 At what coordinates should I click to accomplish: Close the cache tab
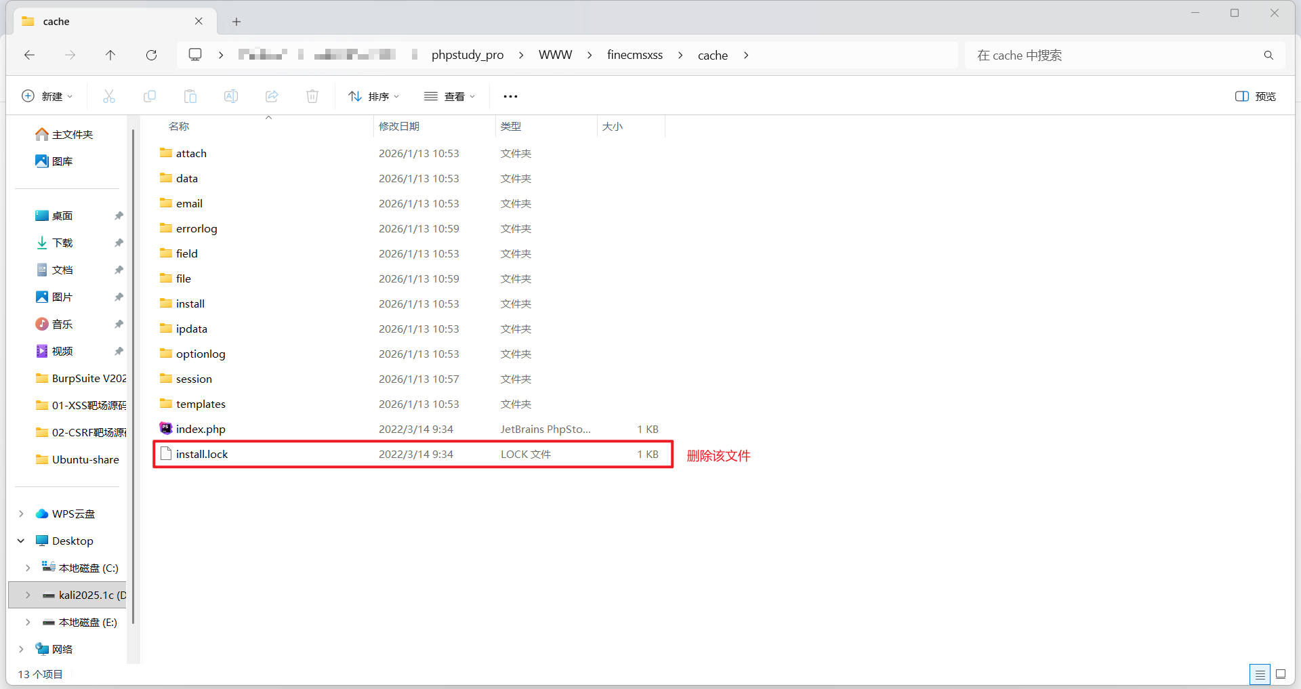tap(199, 21)
